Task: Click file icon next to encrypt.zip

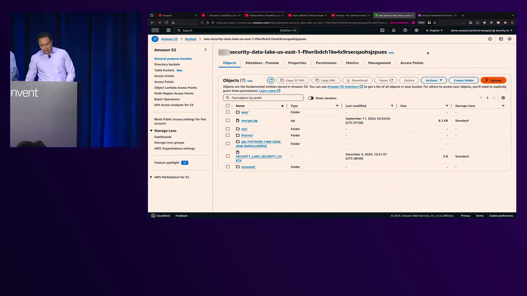Action: (x=238, y=121)
